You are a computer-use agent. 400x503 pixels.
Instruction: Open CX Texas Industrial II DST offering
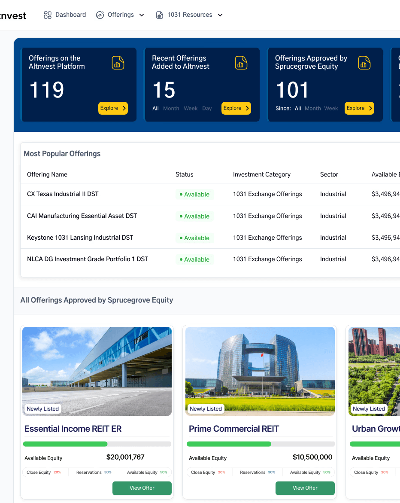pos(63,194)
